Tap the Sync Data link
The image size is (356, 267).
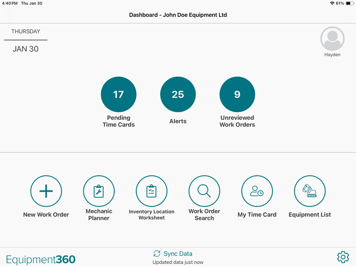178,254
